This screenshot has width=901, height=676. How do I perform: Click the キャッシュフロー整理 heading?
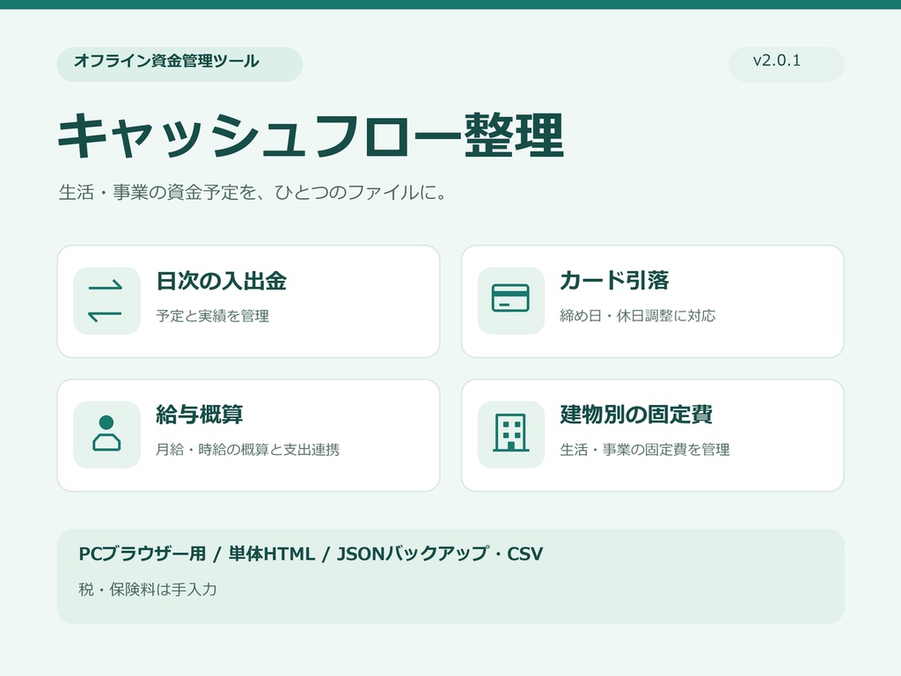tap(311, 136)
